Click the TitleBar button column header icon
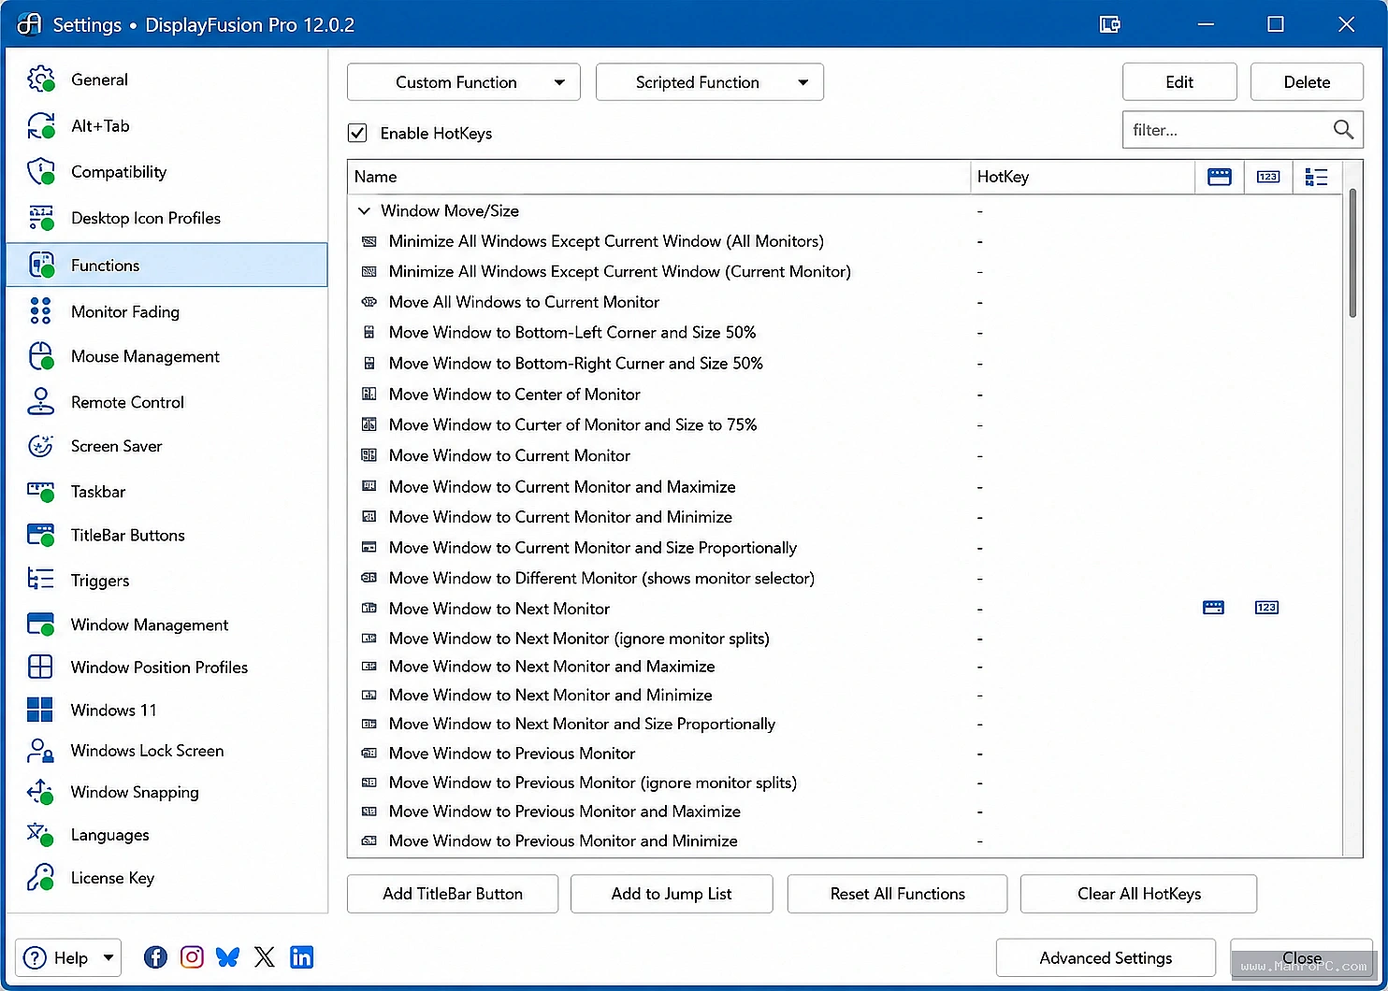 coord(1220,177)
